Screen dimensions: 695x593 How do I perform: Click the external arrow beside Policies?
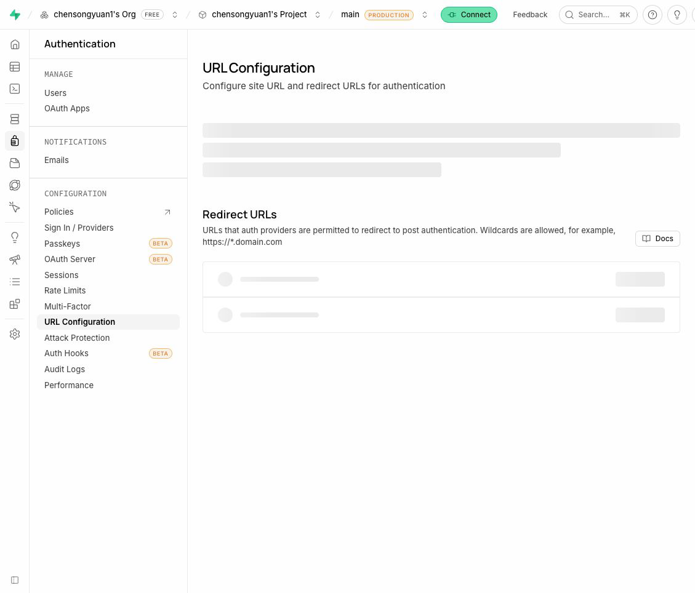(x=167, y=212)
